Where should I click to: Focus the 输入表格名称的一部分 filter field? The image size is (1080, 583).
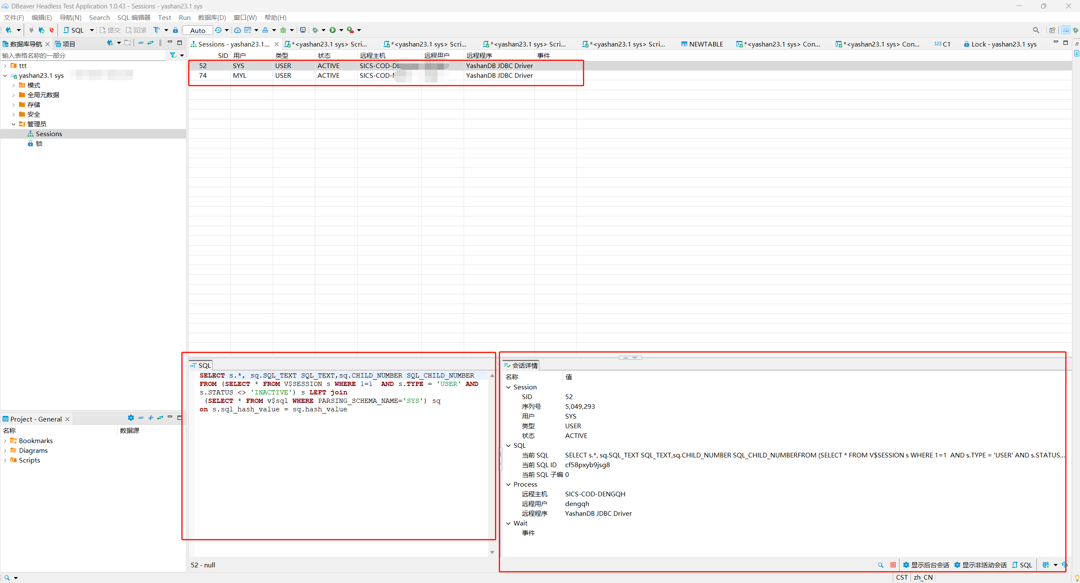point(83,55)
